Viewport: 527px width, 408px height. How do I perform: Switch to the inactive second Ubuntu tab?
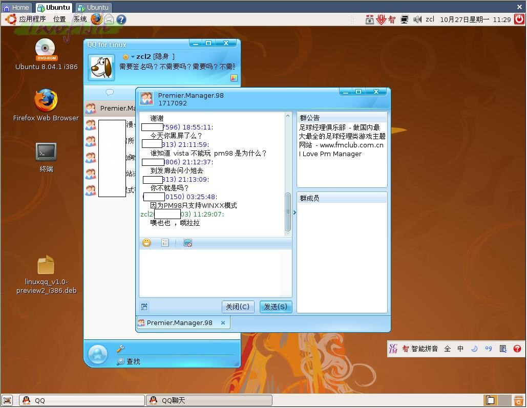pos(93,7)
